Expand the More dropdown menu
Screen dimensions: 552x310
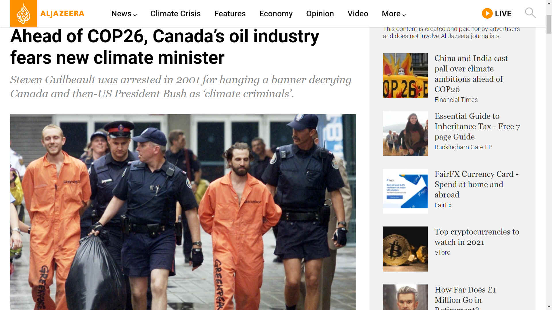pos(394,14)
